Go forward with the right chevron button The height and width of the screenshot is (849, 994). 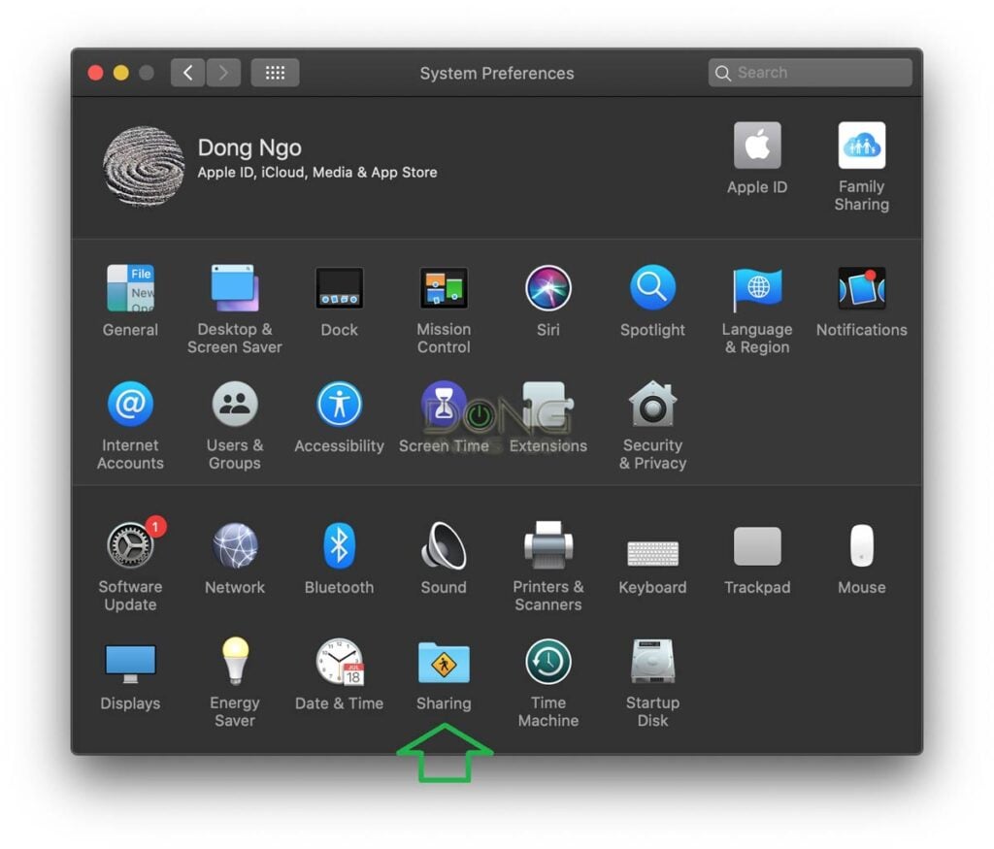[223, 73]
